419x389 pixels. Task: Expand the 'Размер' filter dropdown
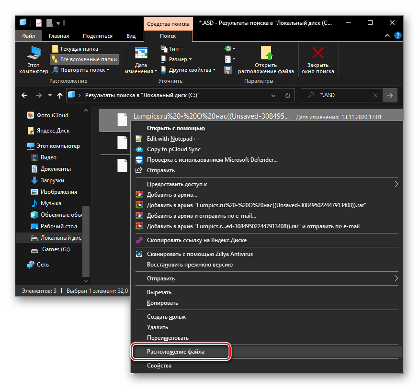[180, 59]
